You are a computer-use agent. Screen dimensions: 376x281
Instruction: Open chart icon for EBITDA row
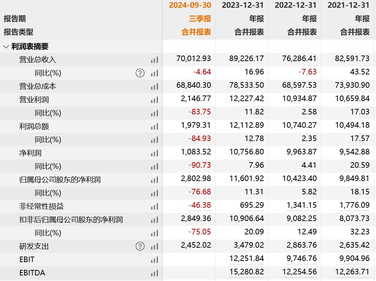[x=155, y=273]
